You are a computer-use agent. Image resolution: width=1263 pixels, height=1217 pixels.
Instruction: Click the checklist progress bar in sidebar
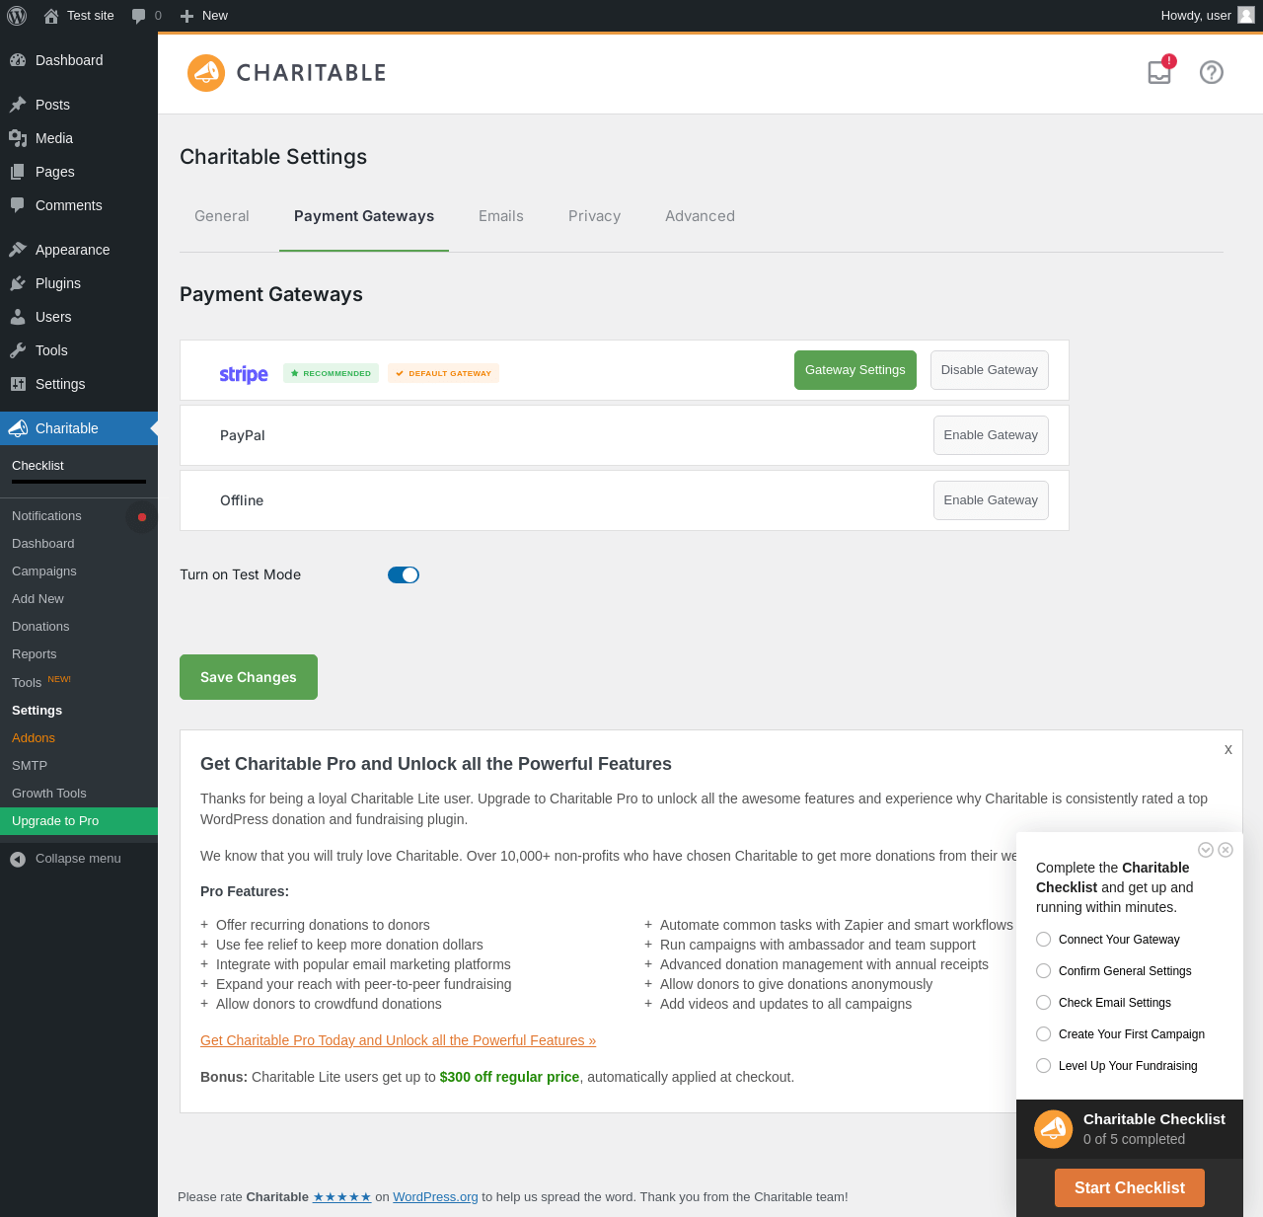pyautogui.click(x=79, y=482)
